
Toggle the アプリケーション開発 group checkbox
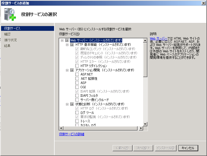coord(72,70)
